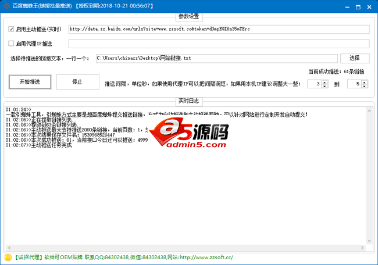Viewport: 378px width, 265px height.
Task: Click the 01:01:24>> log timestamp line
Action: (x=19, y=109)
